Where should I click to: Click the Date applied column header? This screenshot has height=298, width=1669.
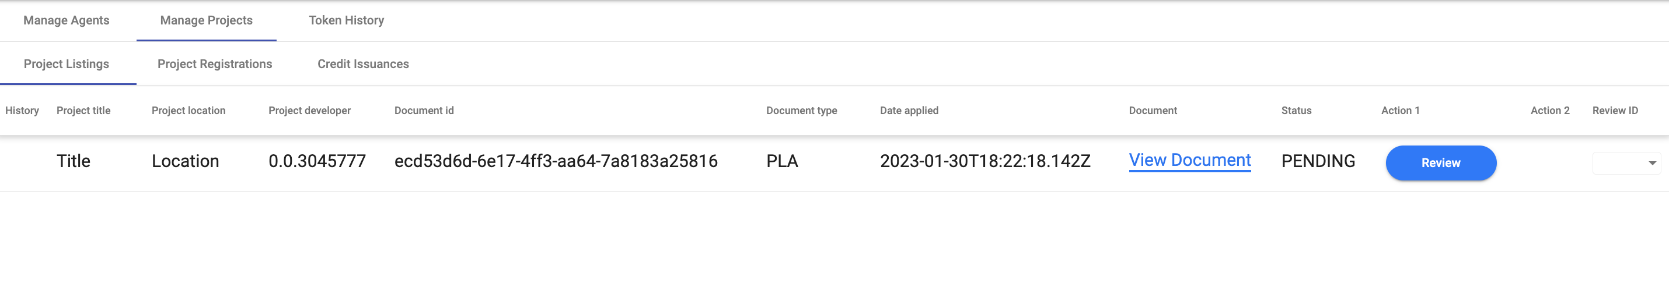point(909,111)
